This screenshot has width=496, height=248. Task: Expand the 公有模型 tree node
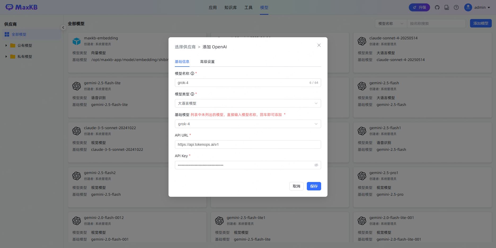(6, 45)
